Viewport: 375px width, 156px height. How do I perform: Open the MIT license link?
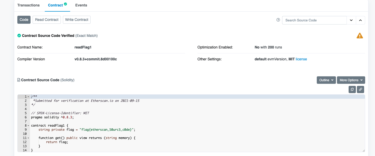[301, 59]
